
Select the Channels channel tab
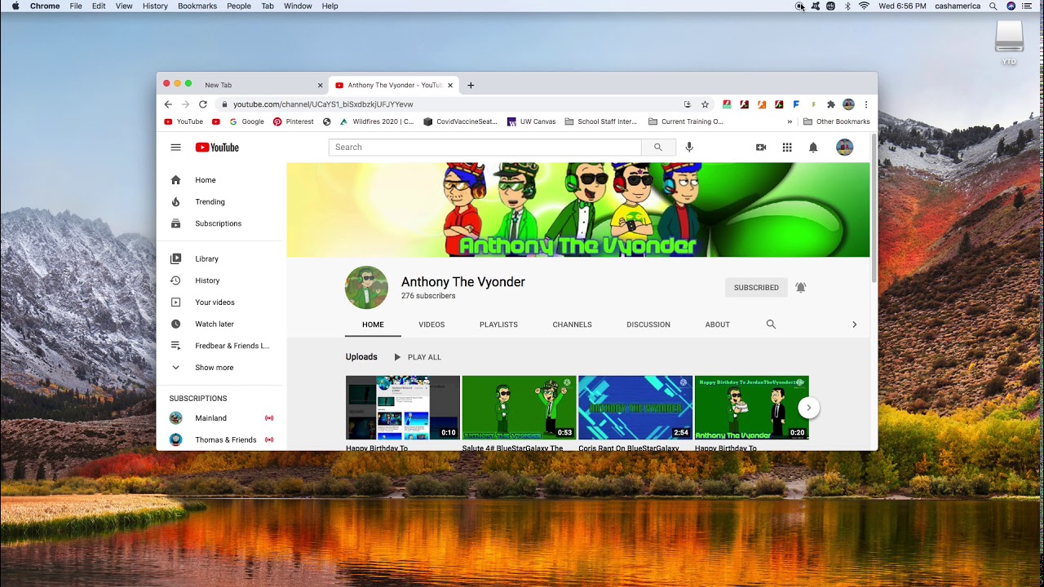[572, 324]
